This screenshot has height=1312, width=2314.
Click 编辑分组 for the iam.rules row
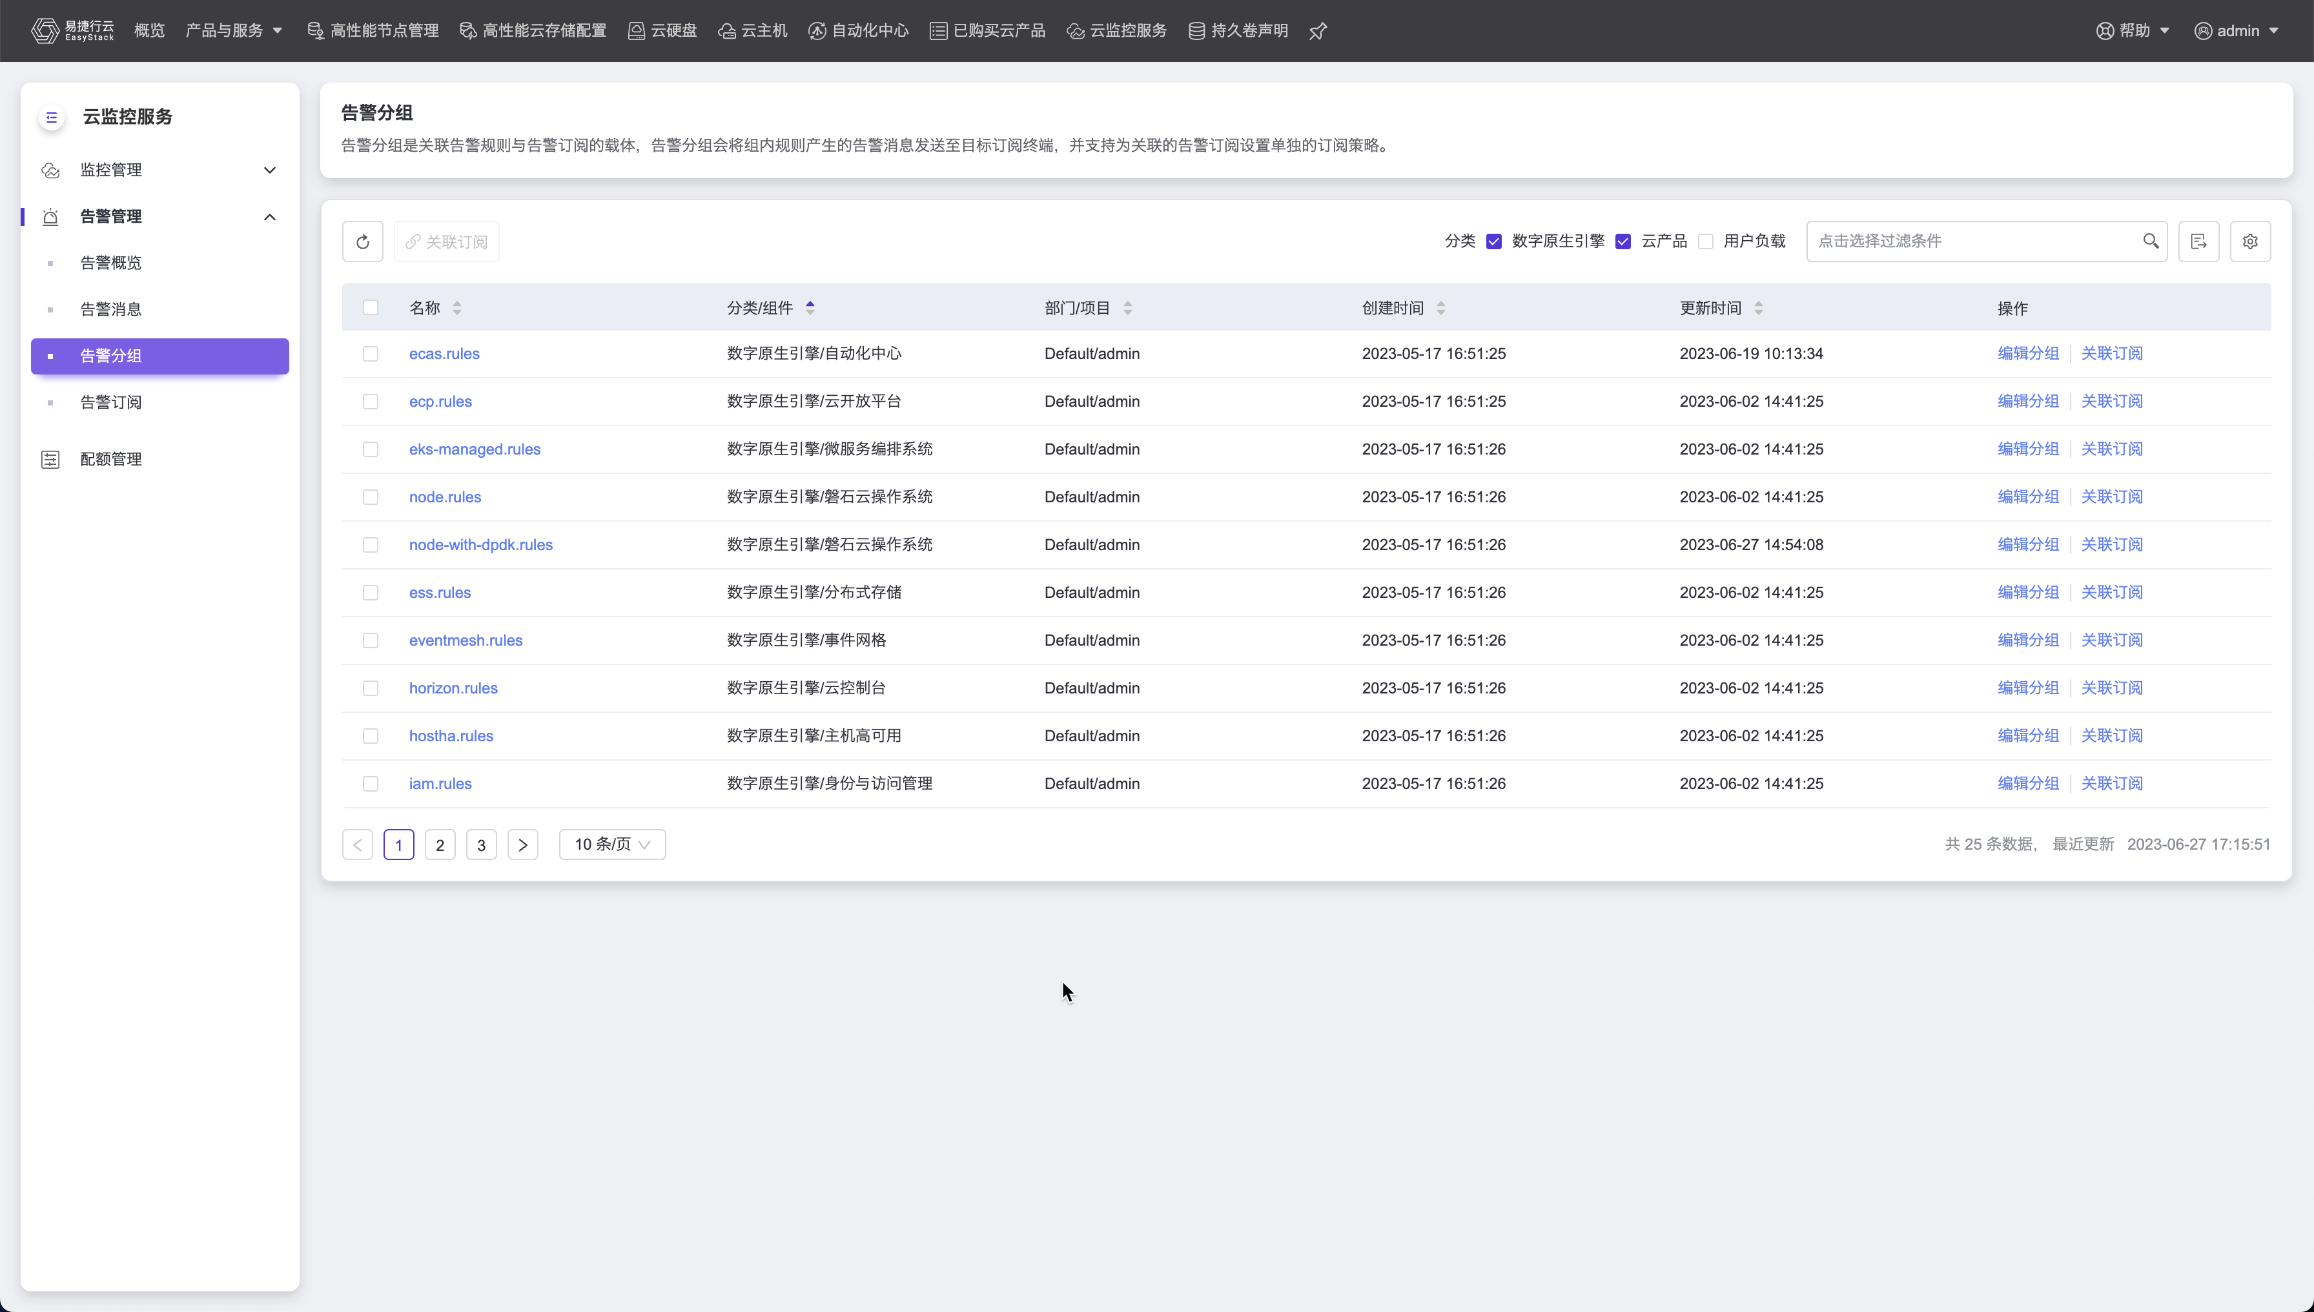[2027, 784]
